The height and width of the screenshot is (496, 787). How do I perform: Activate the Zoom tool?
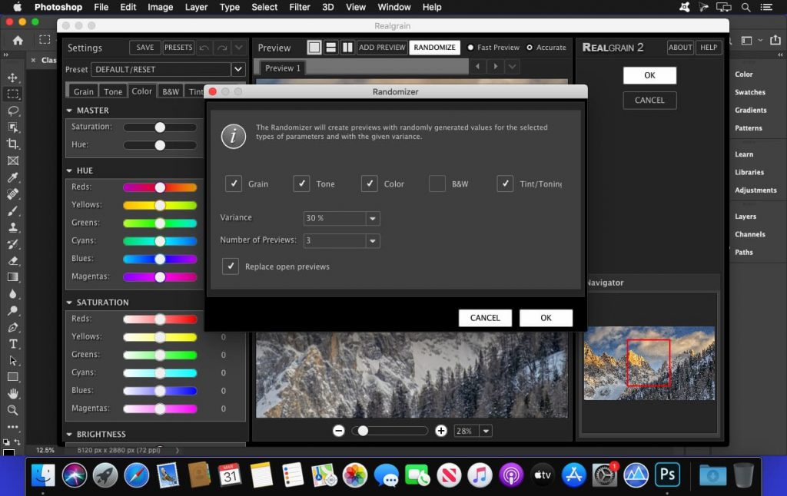(x=12, y=411)
